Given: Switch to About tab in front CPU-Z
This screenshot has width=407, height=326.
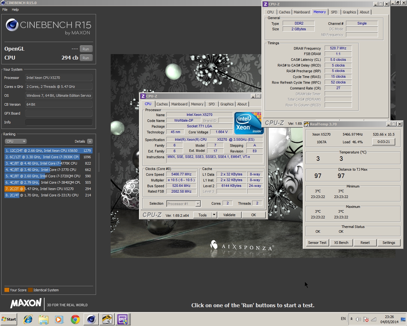Looking at the screenshot, I should click(242, 104).
